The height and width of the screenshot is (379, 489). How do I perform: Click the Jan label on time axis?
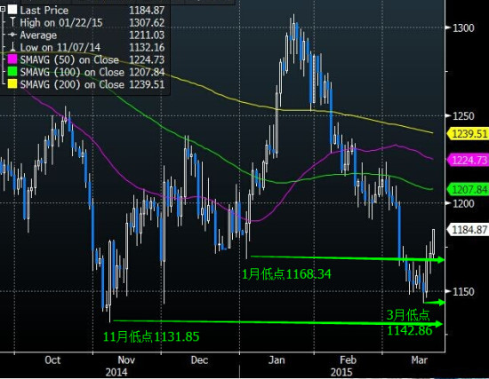coord(277,360)
